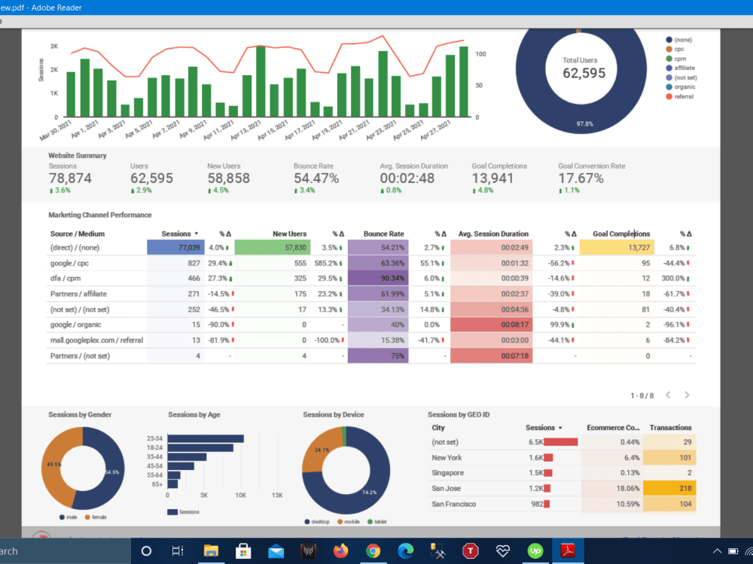753x564 pixels.
Task: Select the Upwork taskbar icon
Action: tap(535, 551)
